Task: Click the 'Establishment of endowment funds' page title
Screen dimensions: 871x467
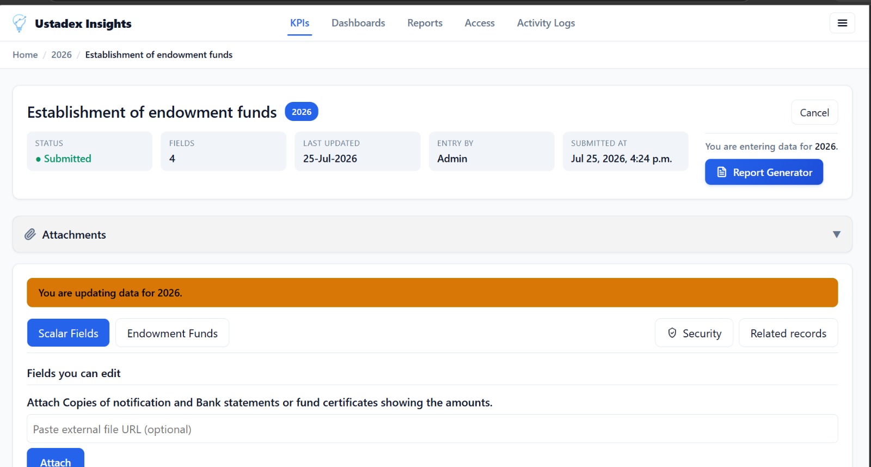Action: click(152, 112)
